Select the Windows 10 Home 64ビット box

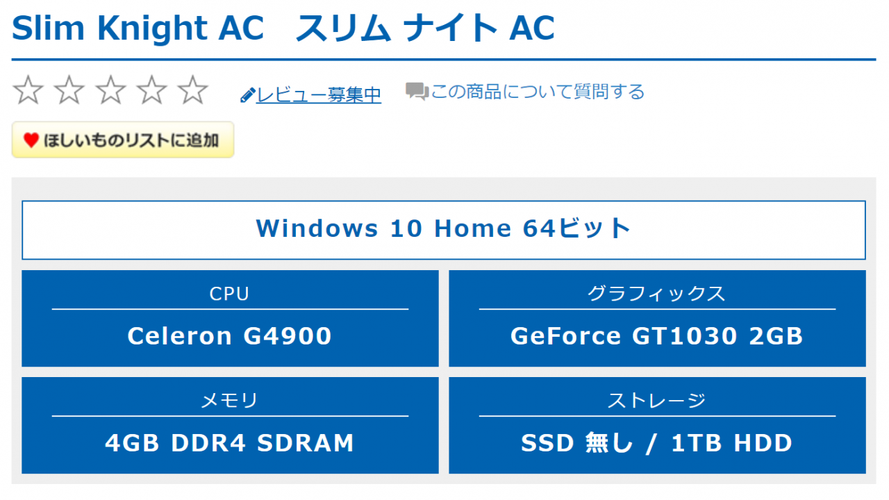point(444,230)
